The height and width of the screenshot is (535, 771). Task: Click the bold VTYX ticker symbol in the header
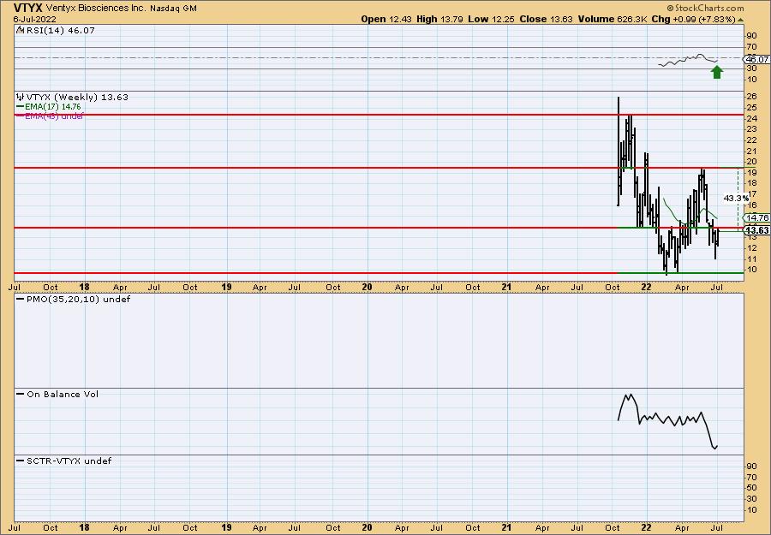(27, 8)
